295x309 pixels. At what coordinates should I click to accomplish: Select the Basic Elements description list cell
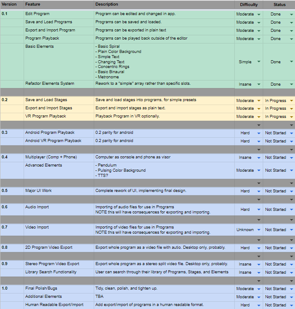pyautogui.click(x=164, y=62)
